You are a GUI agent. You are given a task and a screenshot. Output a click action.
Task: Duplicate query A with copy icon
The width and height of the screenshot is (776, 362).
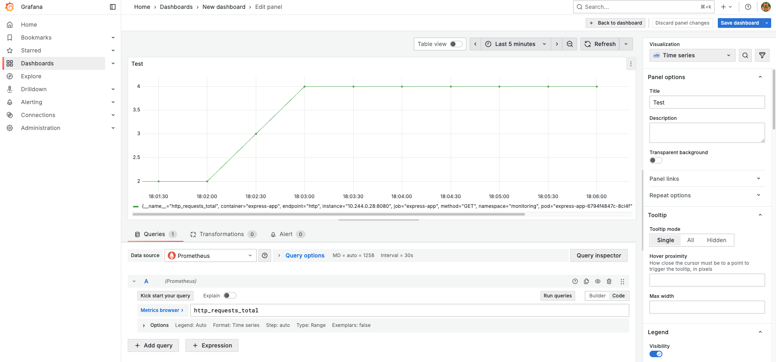click(586, 281)
